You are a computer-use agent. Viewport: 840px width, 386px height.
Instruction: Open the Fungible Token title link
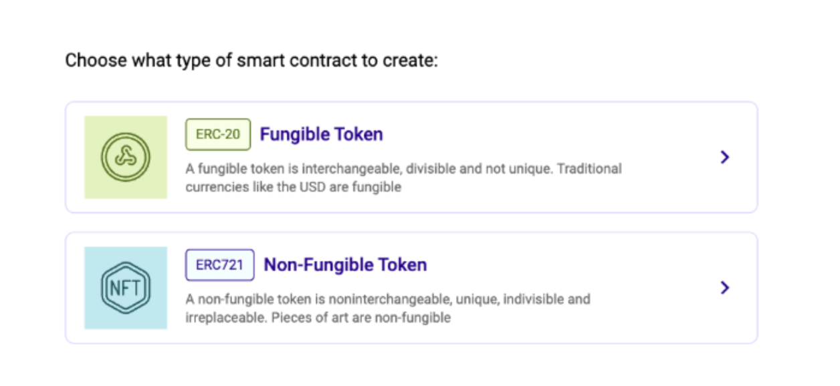(x=321, y=134)
